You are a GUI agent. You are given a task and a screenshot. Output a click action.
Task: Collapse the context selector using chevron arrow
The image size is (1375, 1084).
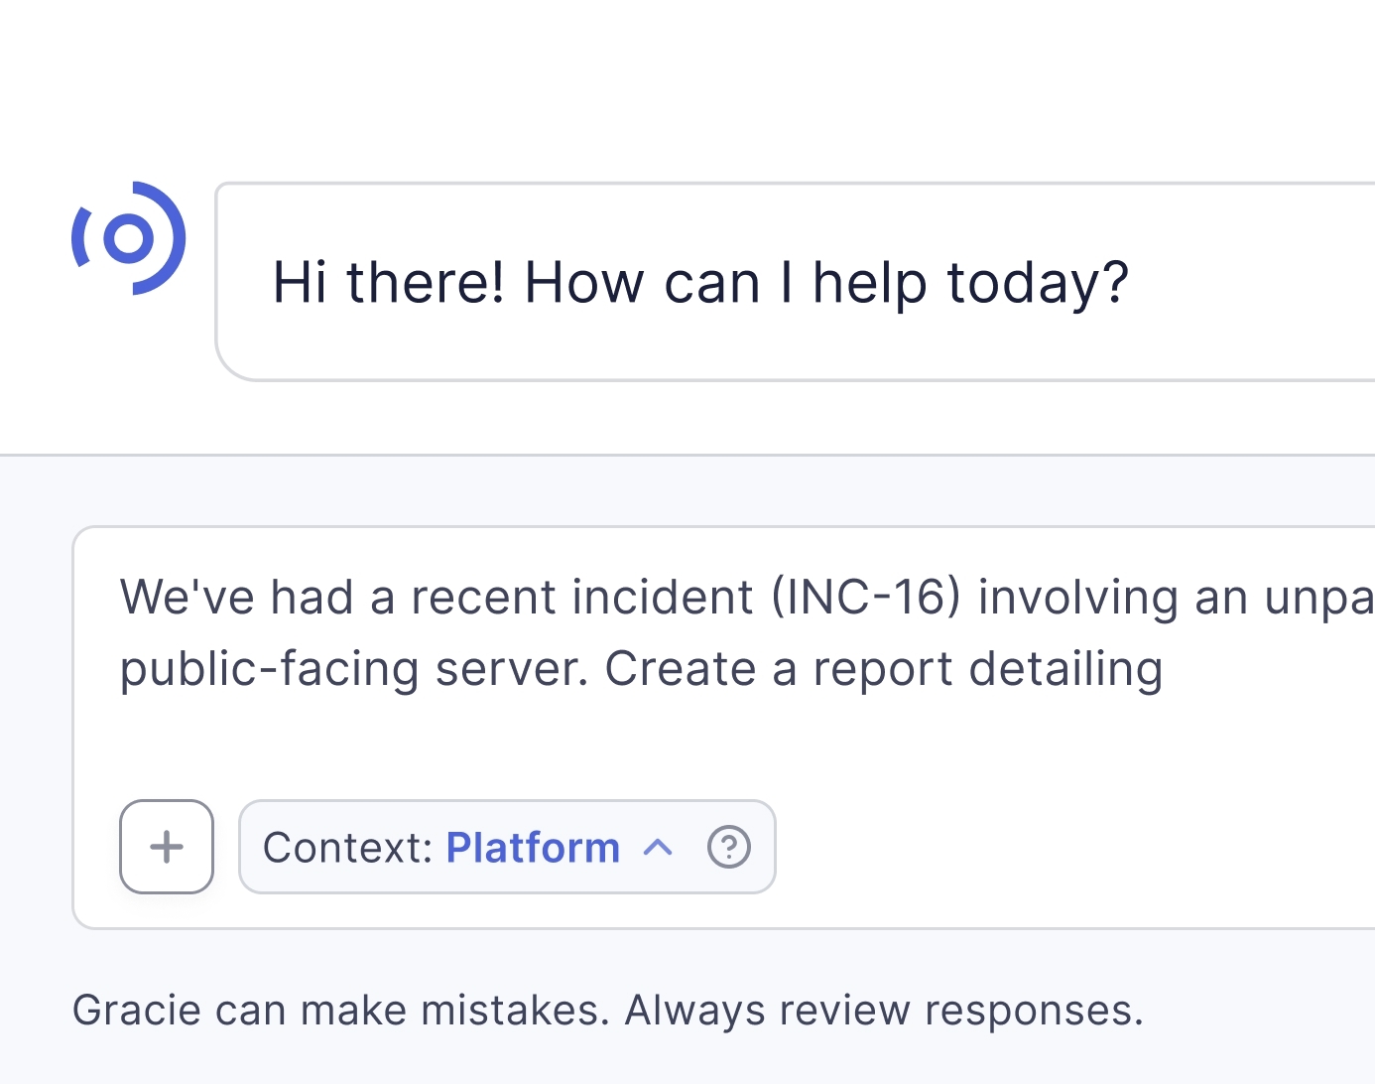[x=658, y=847]
